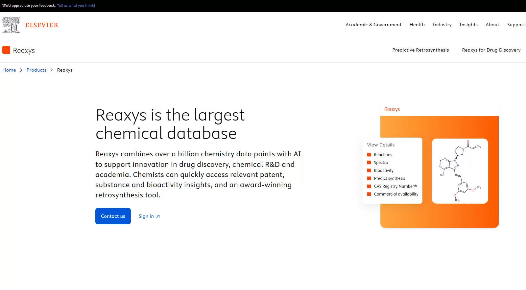The image size is (526, 290).
Task: Click the orange square beside Commercial availability
Action: coord(369,194)
